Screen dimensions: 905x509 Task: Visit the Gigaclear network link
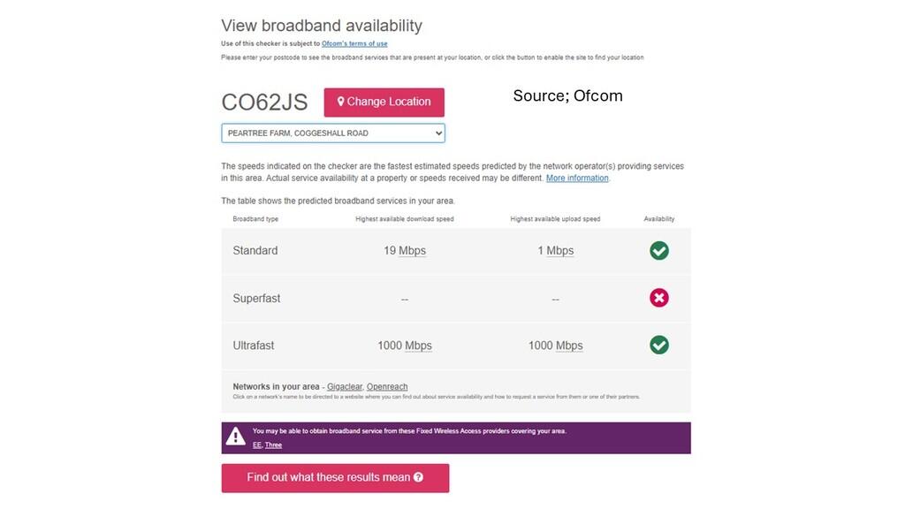[344, 387]
